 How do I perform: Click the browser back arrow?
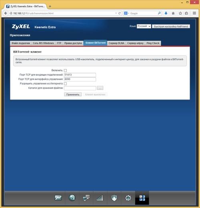tap(6, 13)
